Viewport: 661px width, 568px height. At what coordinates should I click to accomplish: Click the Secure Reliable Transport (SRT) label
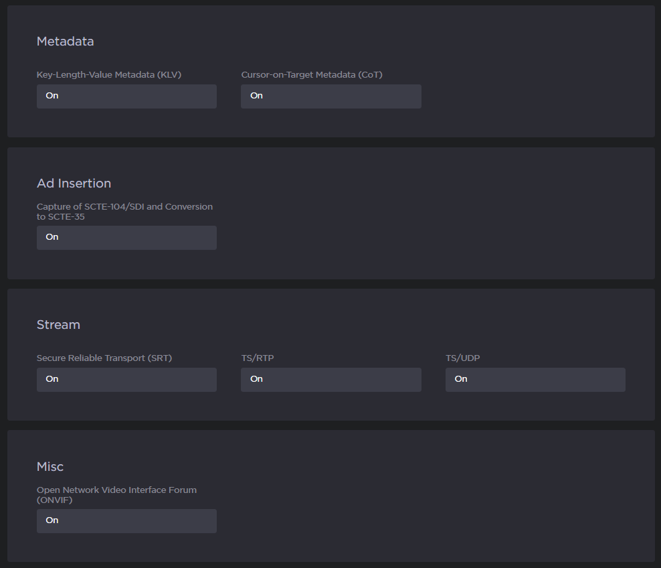[104, 358]
